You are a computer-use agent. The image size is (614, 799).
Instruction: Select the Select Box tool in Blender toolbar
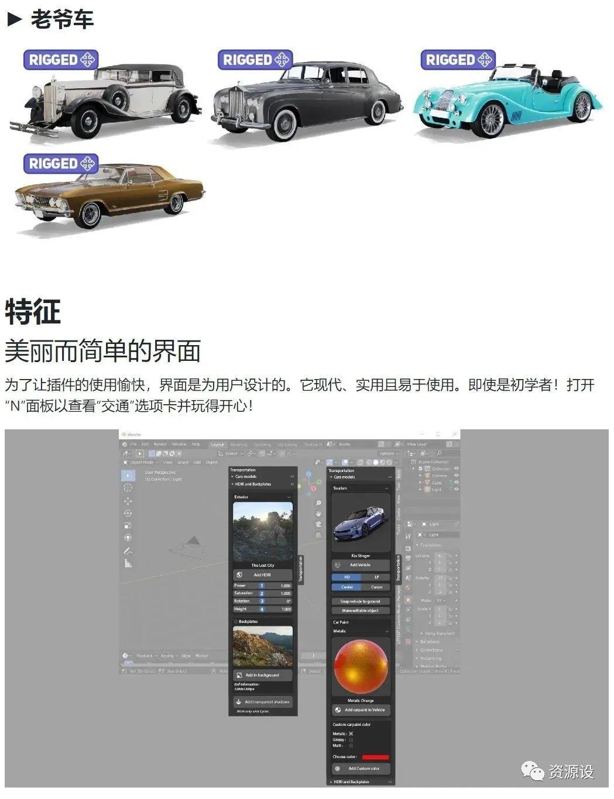(128, 476)
